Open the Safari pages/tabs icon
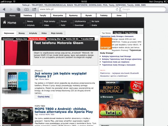 [18, 9]
